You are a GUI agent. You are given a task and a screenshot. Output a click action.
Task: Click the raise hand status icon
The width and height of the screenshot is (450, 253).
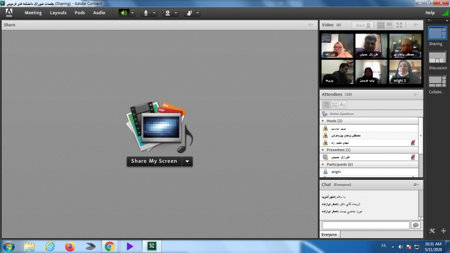point(189,13)
